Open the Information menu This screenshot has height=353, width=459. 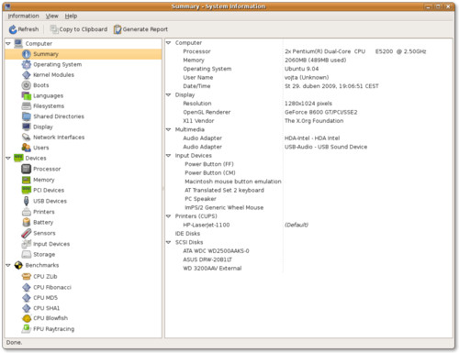(x=23, y=16)
